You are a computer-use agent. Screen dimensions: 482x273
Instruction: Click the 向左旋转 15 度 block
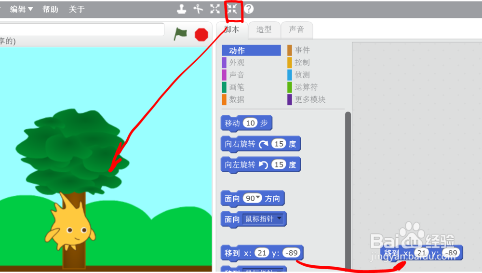point(261,164)
